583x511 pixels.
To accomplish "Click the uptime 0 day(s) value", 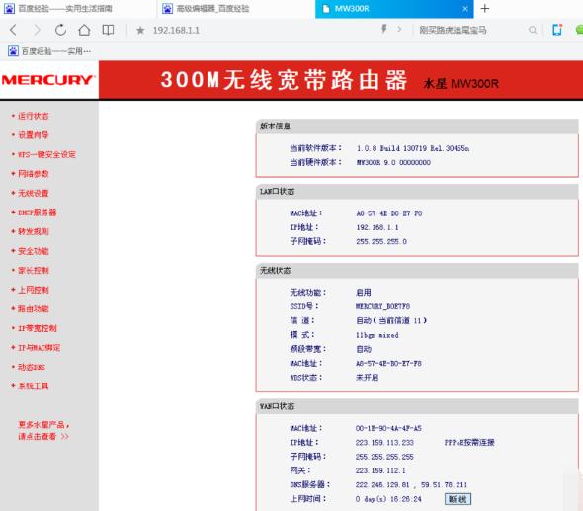I will (388, 499).
